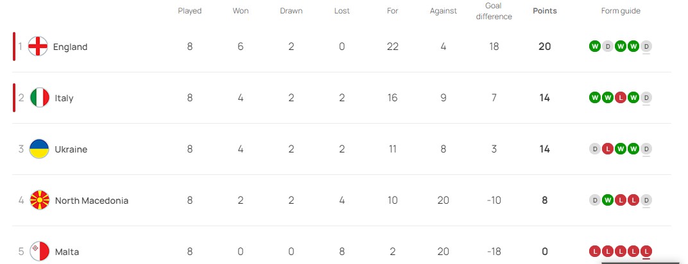Open the England team link
This screenshot has width=688, height=264.
[x=70, y=47]
